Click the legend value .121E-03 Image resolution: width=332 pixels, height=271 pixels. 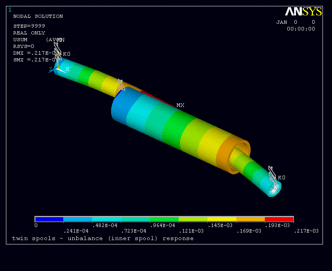click(191, 231)
